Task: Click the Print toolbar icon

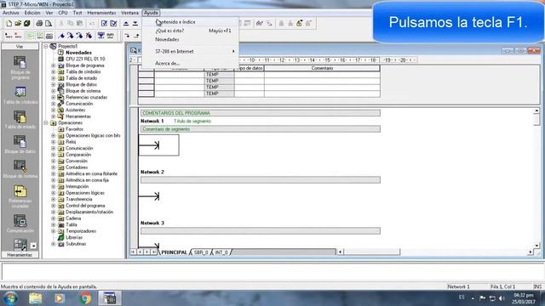Action: tap(39, 23)
